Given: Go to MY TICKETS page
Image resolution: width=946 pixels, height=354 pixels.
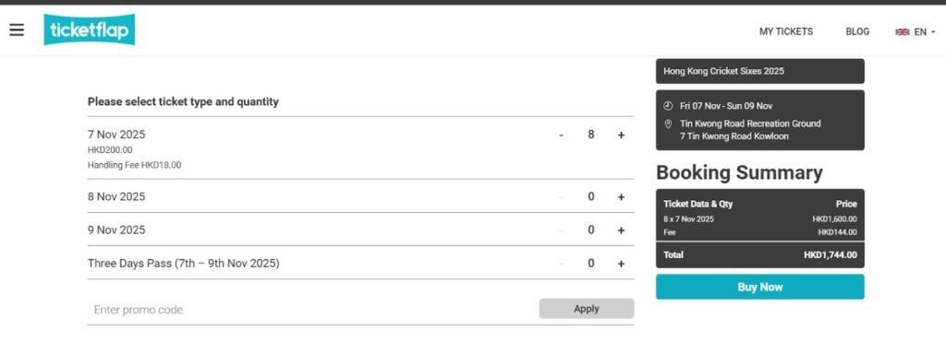Looking at the screenshot, I should (x=785, y=31).
